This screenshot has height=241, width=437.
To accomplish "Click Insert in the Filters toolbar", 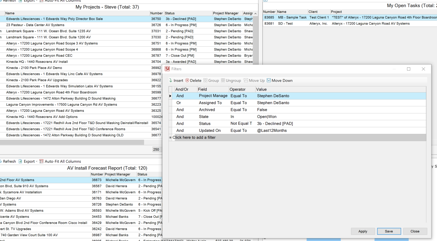I will [x=176, y=81].
